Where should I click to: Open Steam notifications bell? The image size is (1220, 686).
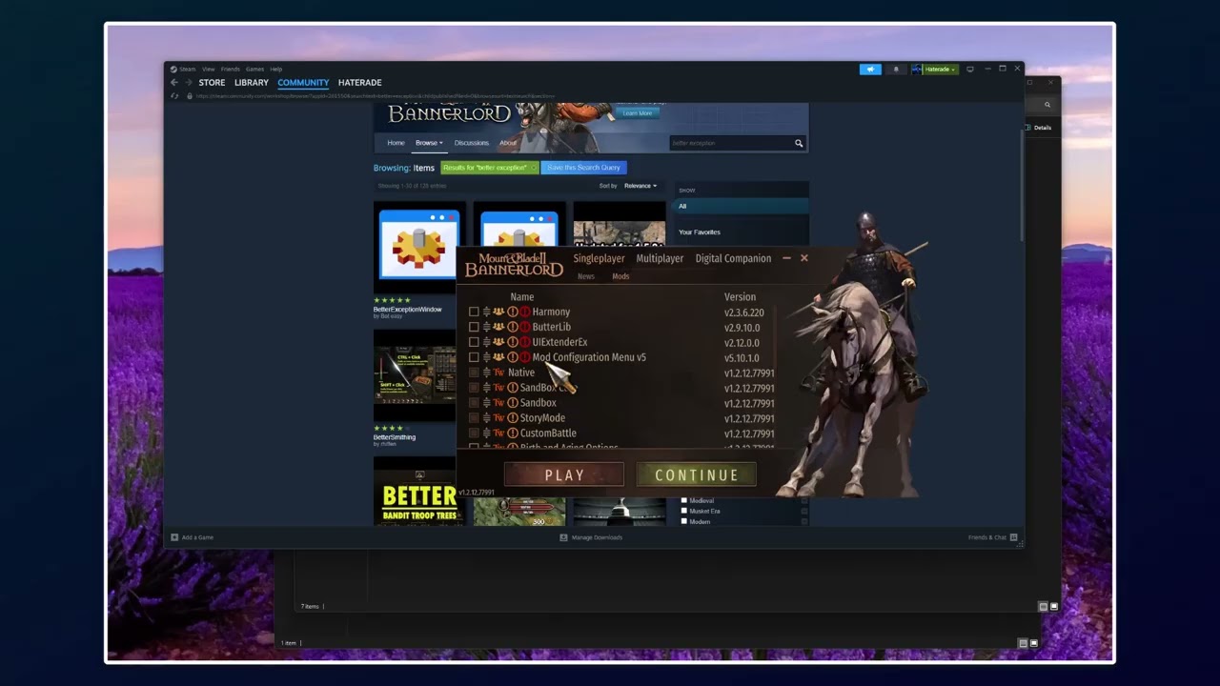(895, 70)
